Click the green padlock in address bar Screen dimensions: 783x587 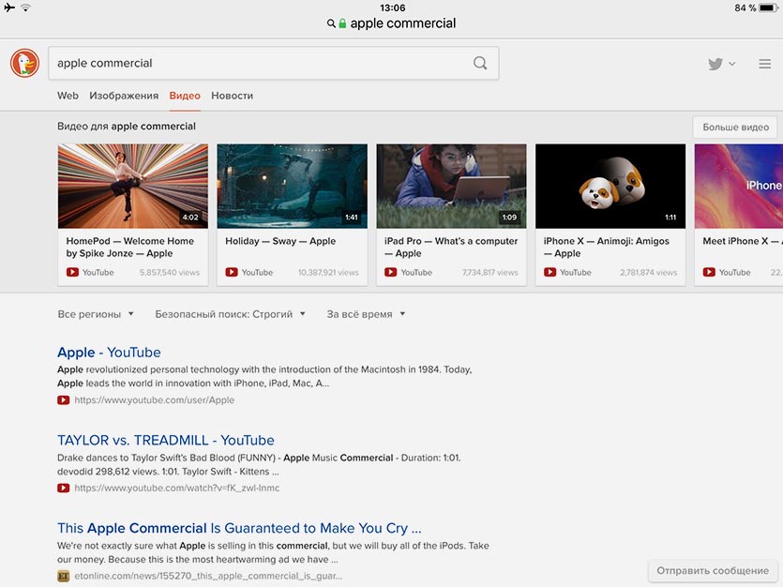tap(342, 23)
